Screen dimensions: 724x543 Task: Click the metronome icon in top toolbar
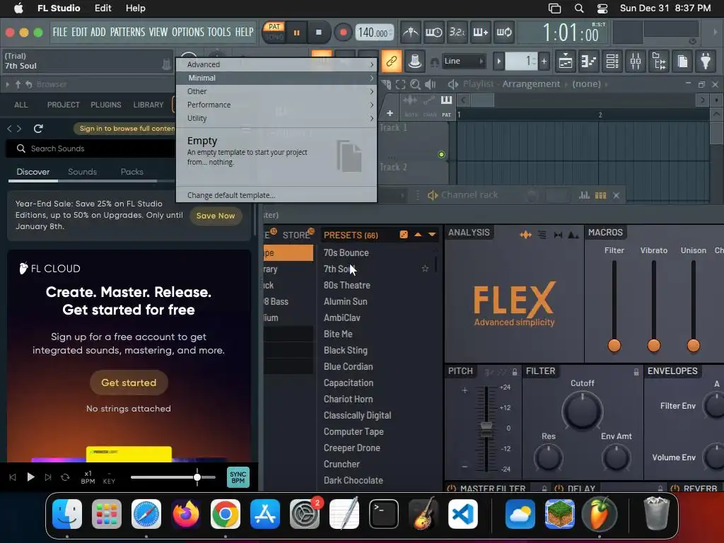(410, 33)
